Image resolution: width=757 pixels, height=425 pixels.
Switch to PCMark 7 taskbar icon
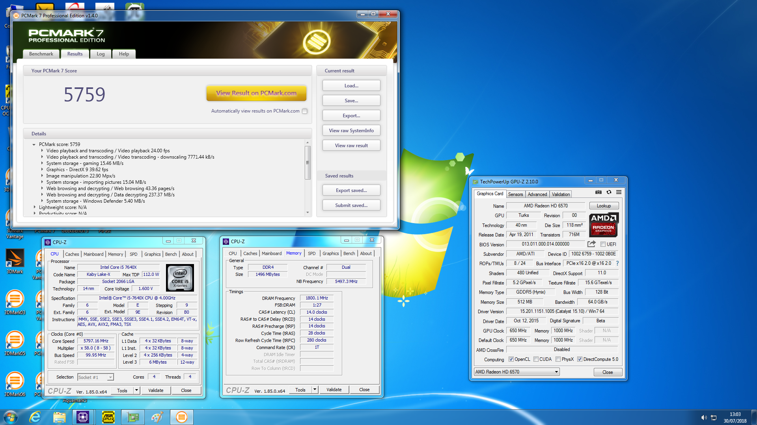pos(181,417)
